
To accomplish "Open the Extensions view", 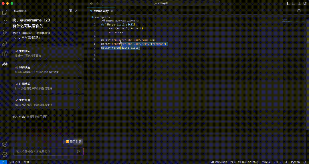I will (5, 54).
